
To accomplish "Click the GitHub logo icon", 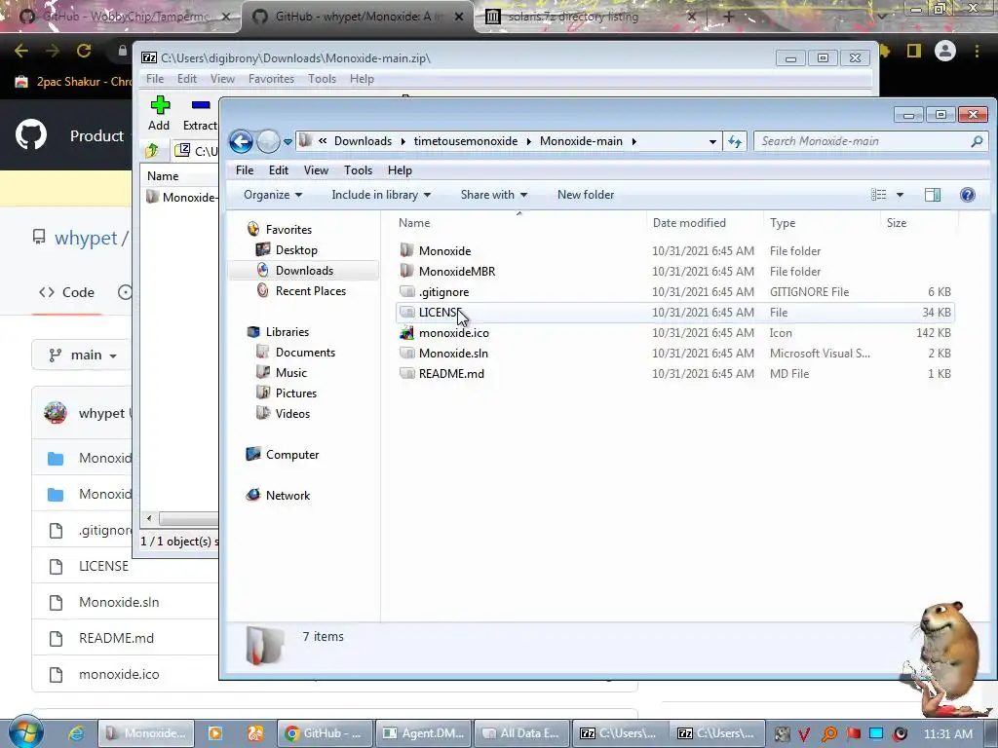I will pyautogui.click(x=31, y=134).
